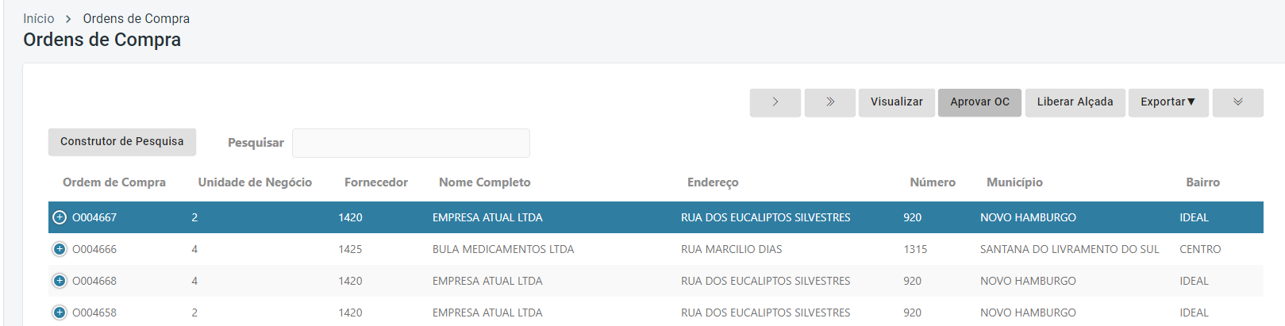This screenshot has width=1285, height=326.
Task: Go to Início breadcrumb link
Action: pos(39,18)
